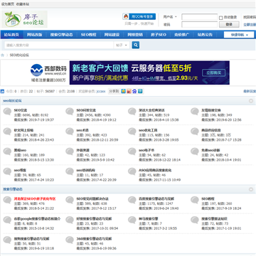Click the blue paw share icon
This screenshot has height=256, width=256.
click(x=134, y=91)
